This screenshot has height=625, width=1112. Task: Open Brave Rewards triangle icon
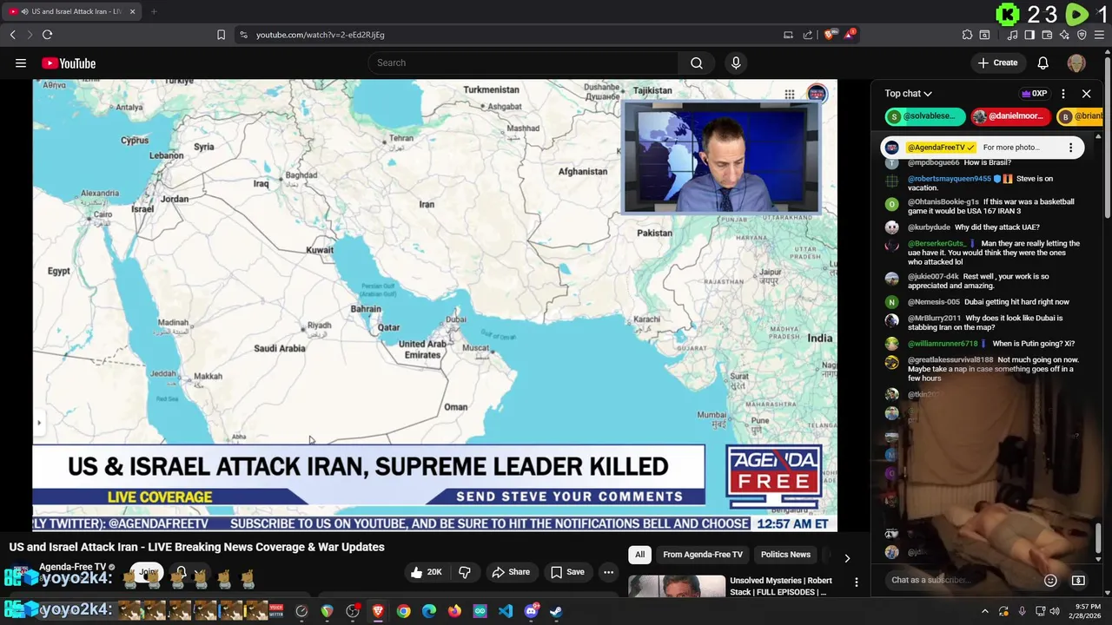tap(851, 35)
